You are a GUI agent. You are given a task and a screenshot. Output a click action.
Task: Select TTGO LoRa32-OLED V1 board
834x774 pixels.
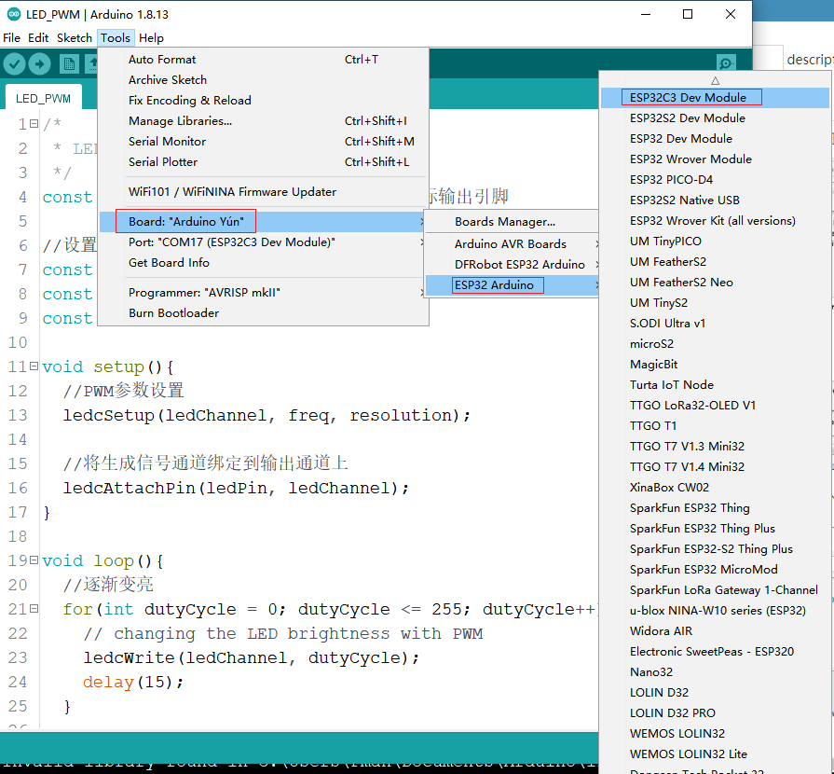click(715, 405)
